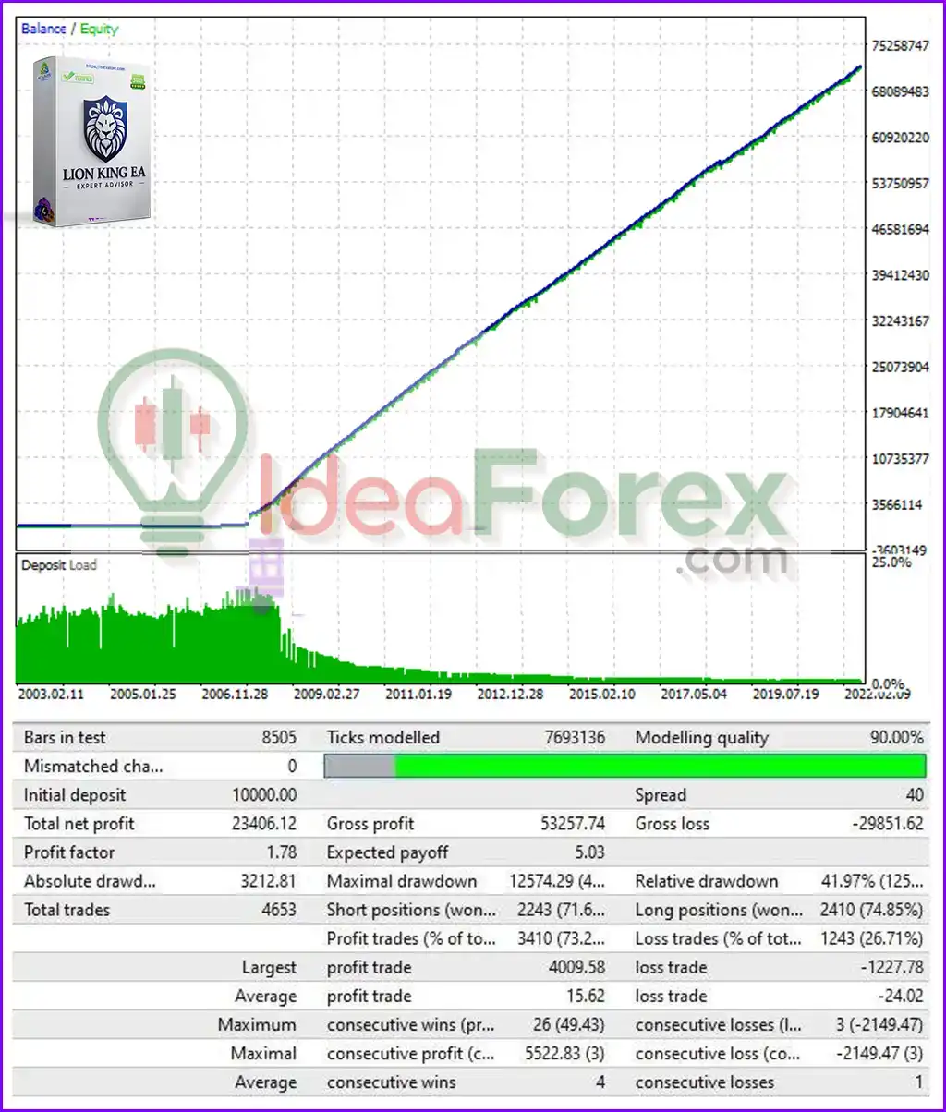Select the Profit factor value 1.78
The height and width of the screenshot is (1112, 946).
coord(282,852)
